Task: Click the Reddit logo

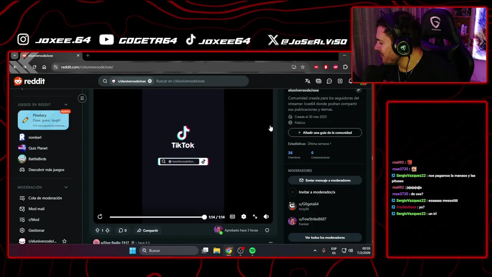Action: tap(30, 81)
